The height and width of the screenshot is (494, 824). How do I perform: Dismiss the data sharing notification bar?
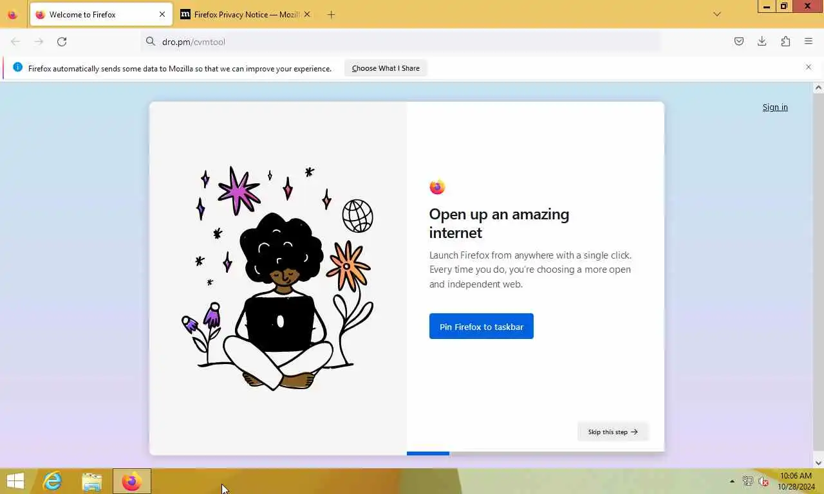click(809, 67)
